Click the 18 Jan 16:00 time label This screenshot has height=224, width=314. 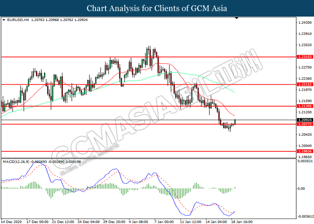click(x=242, y=222)
